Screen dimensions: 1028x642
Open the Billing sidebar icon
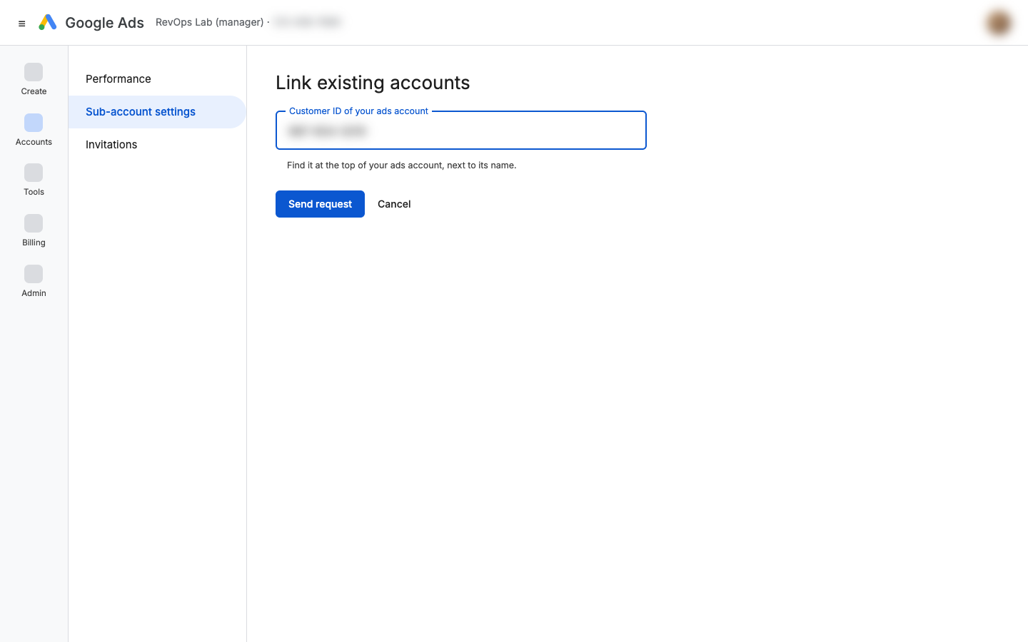click(34, 223)
